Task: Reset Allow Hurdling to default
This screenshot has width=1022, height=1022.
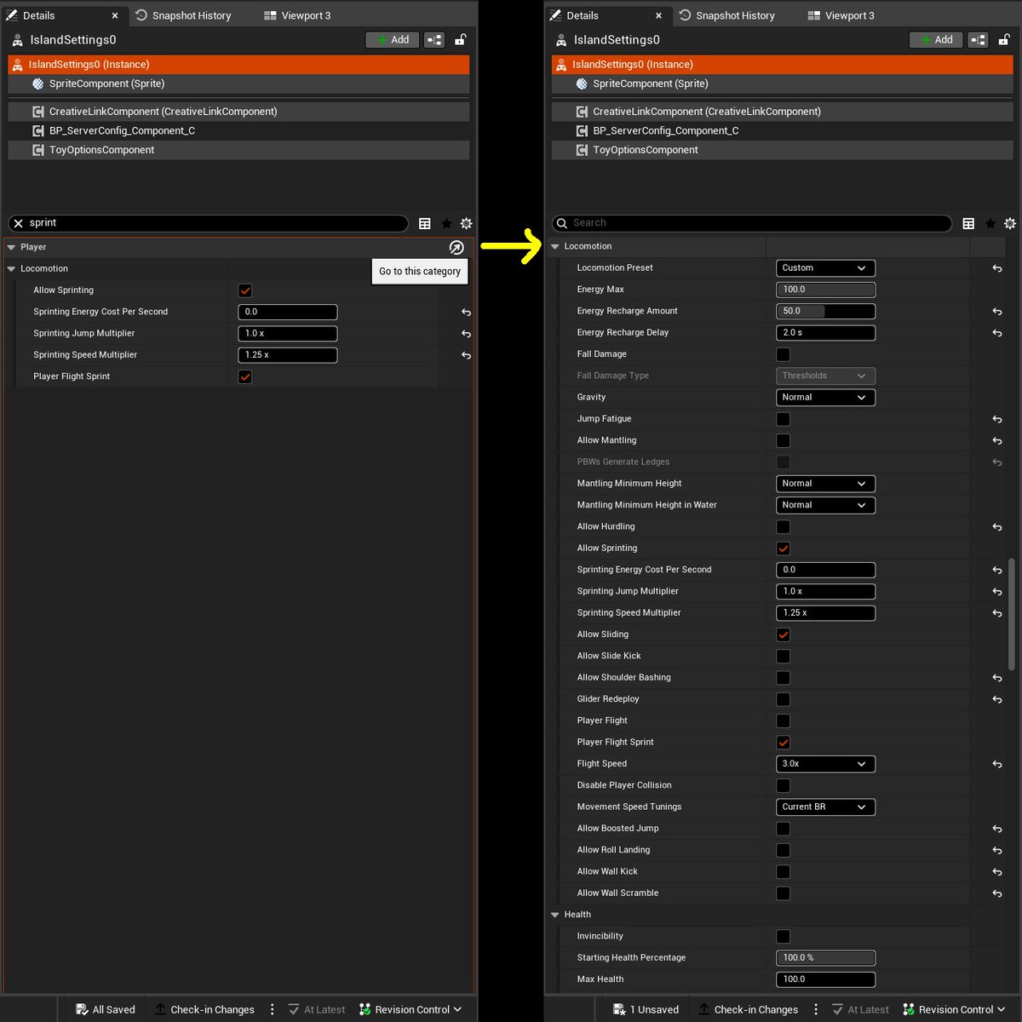Action: click(x=996, y=527)
